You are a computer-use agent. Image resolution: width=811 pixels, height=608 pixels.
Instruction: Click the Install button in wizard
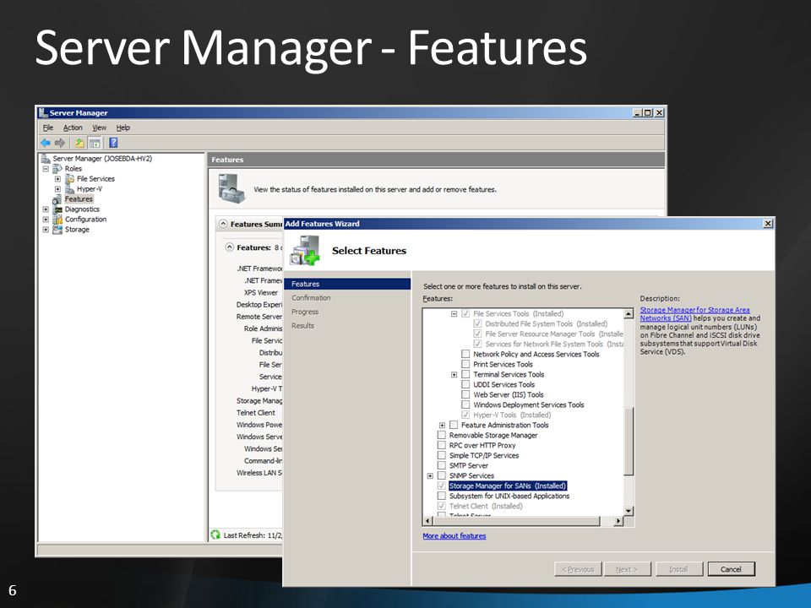pos(678,569)
